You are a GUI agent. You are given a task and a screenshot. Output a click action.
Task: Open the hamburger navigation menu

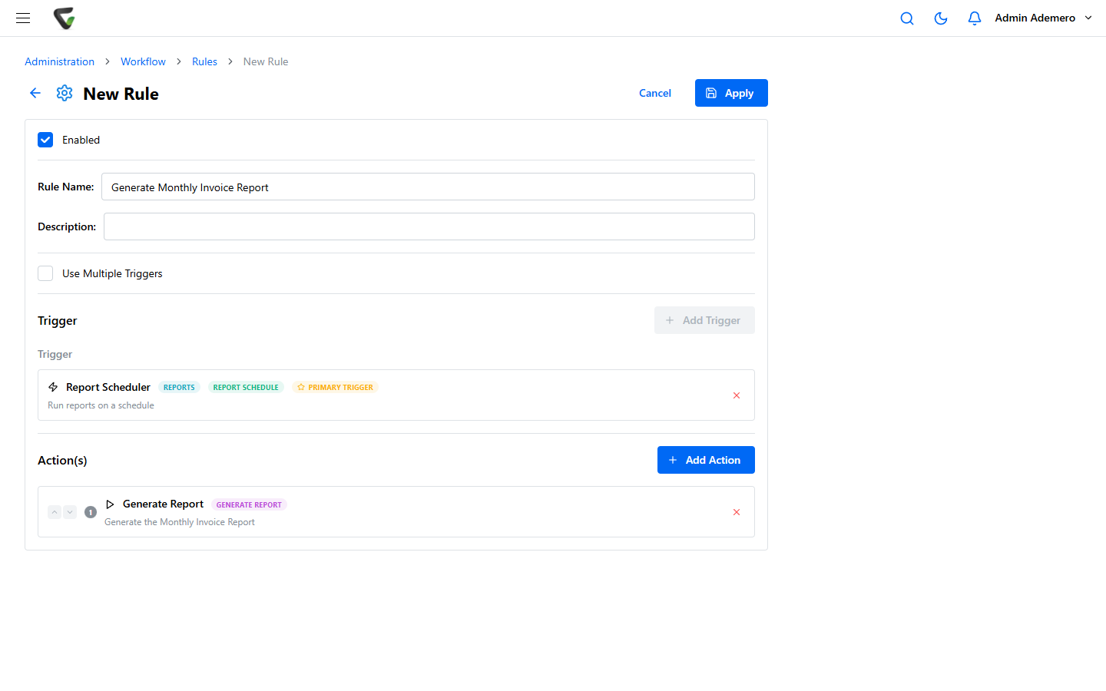23,18
